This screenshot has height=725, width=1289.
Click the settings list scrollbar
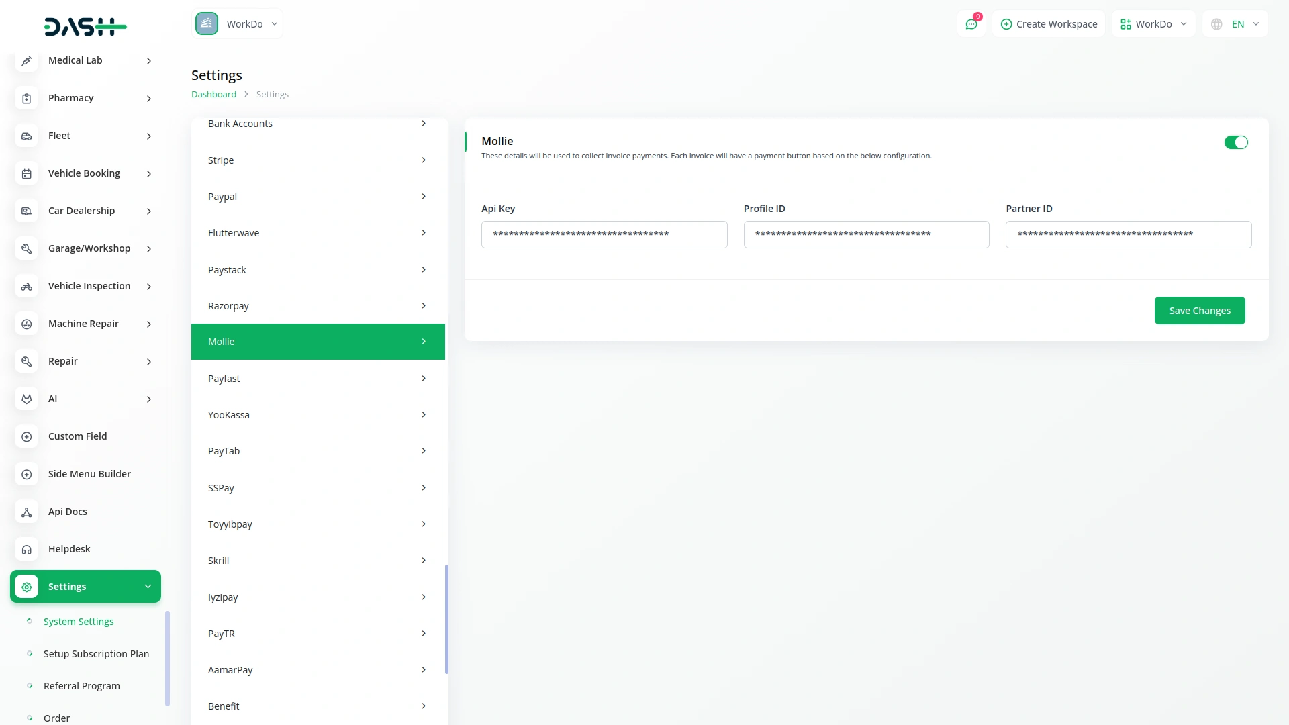[x=446, y=619]
